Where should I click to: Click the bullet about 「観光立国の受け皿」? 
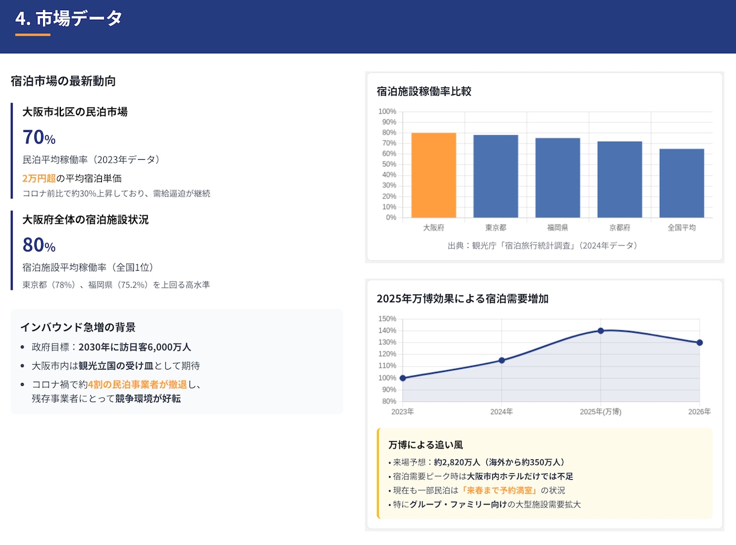coord(116,365)
